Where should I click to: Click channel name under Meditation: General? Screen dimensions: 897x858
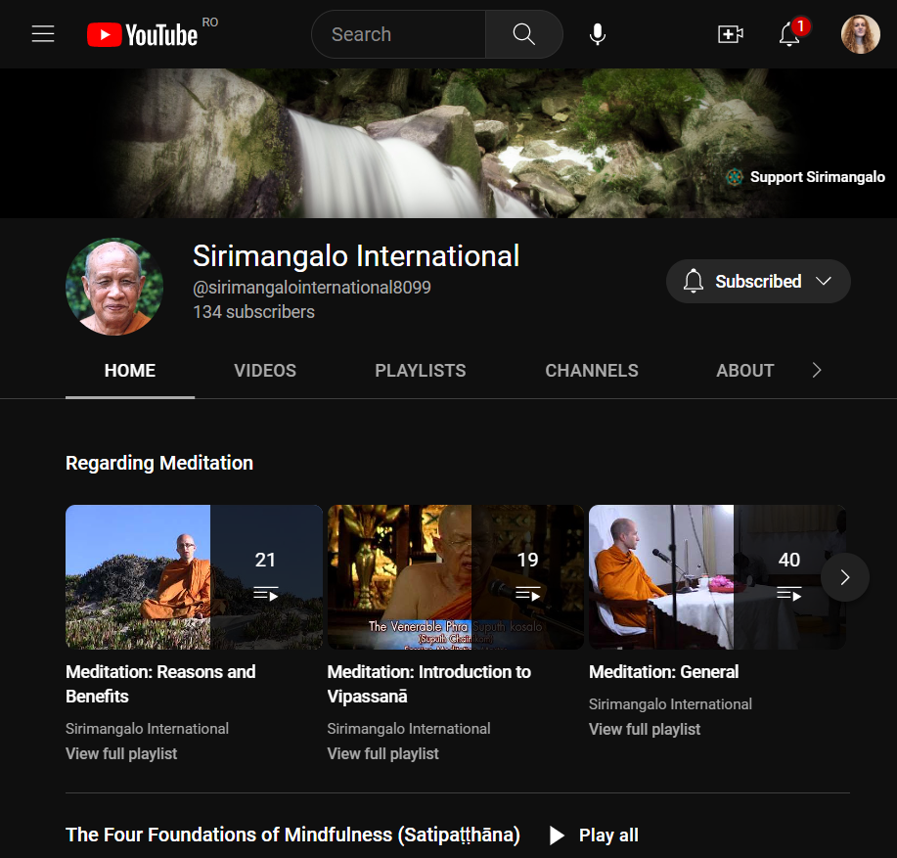point(670,703)
